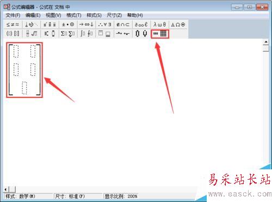Open the matrix templates palette
Image resolution: width=272 pixels, height=202 pixels.
160,34
